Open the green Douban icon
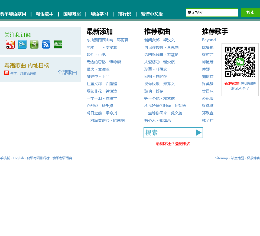This screenshot has height=236, width=260. 34,44
